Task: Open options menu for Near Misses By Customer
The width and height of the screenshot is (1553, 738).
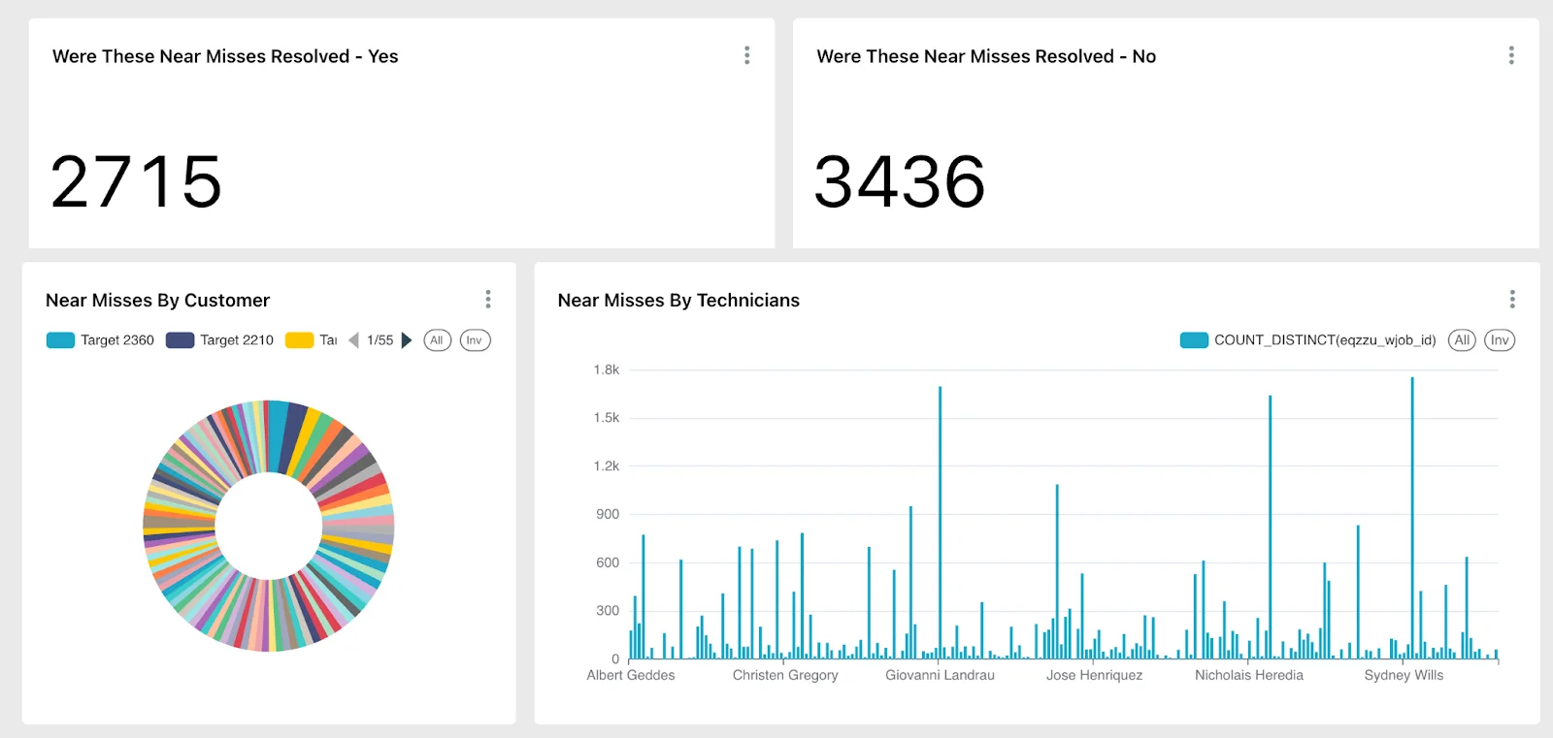Action: [x=488, y=299]
